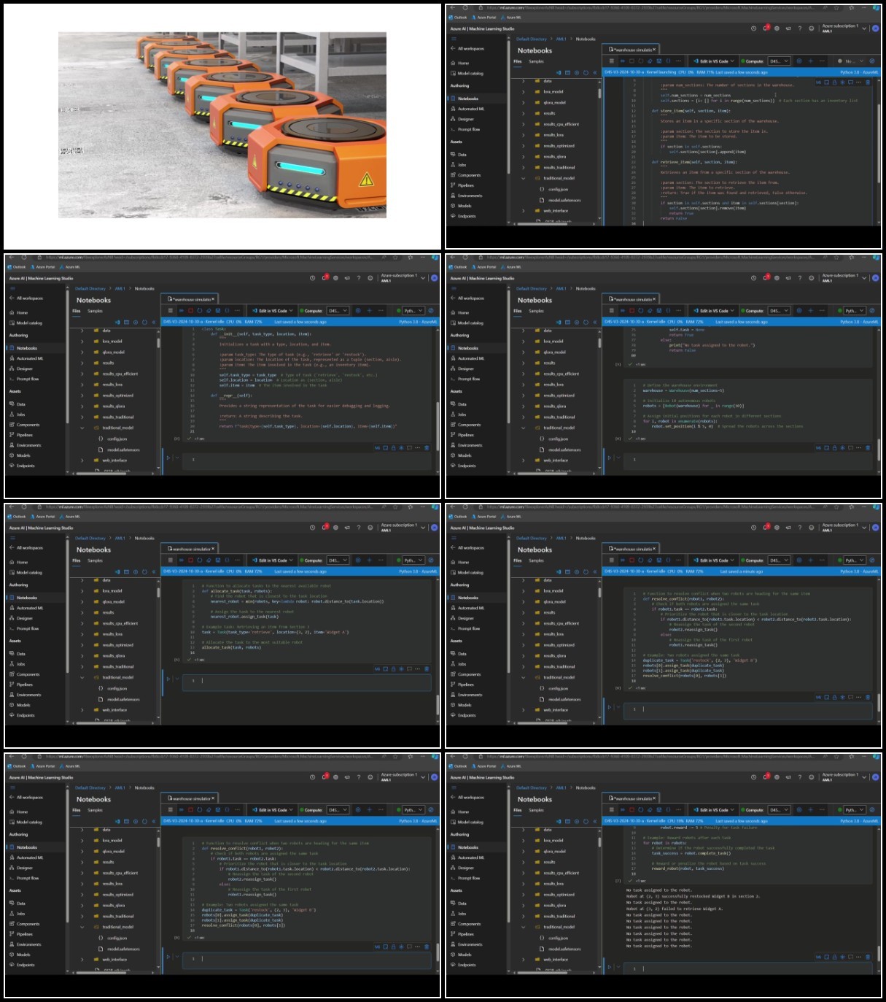Click the orange warehouse robots photo
This screenshot has width=886, height=1002.
click(x=222, y=125)
